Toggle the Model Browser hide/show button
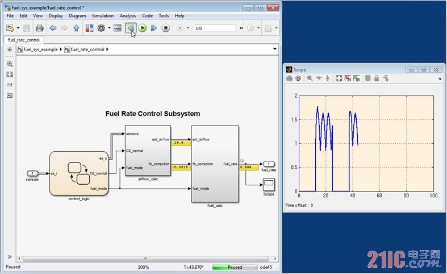Screen dimensions: 447x274 (10, 49)
